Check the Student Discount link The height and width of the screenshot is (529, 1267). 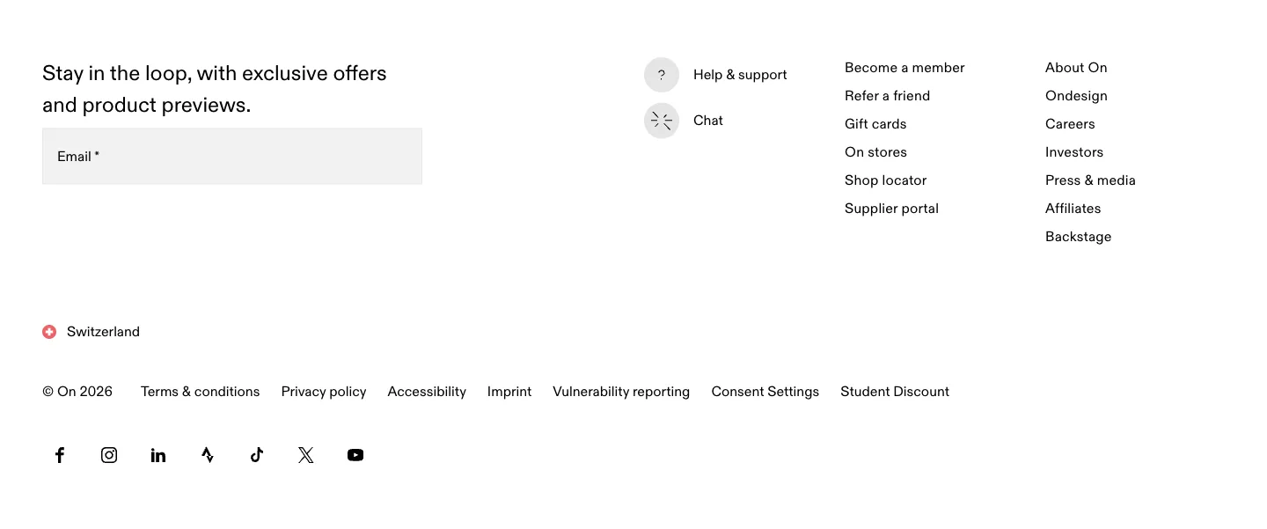click(x=895, y=392)
